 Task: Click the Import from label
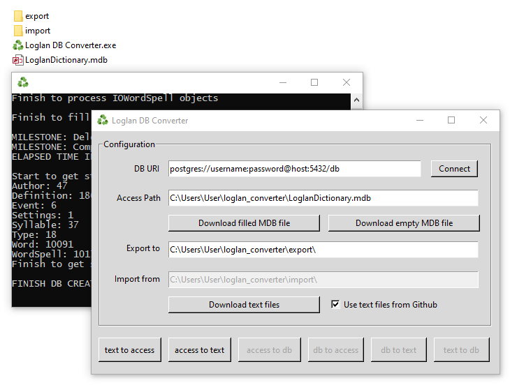pyautogui.click(x=137, y=279)
